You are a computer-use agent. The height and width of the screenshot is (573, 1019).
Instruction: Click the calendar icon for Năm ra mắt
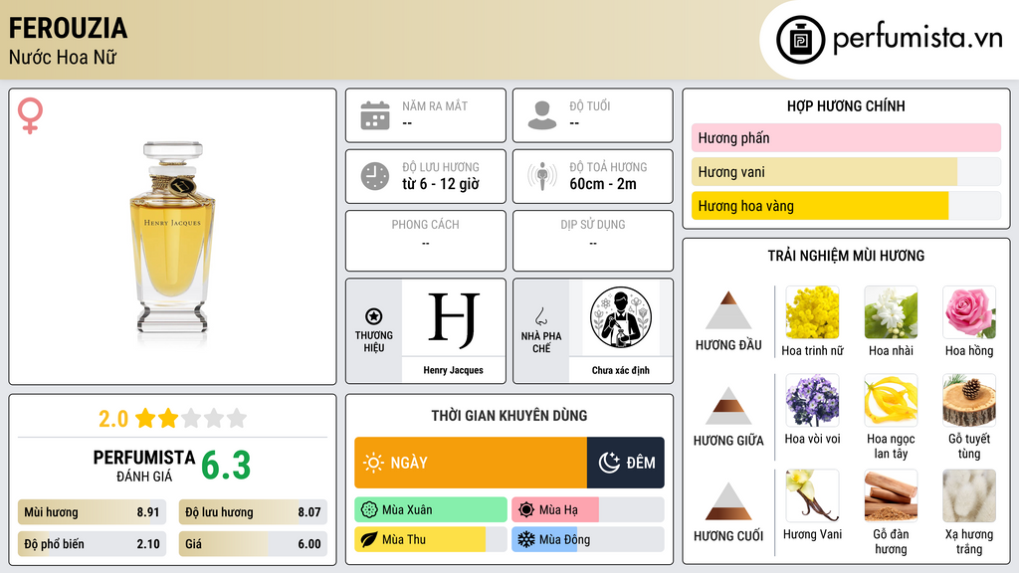click(375, 115)
